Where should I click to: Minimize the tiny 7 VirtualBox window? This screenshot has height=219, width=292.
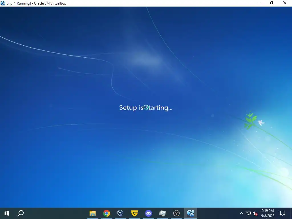pyautogui.click(x=259, y=3)
